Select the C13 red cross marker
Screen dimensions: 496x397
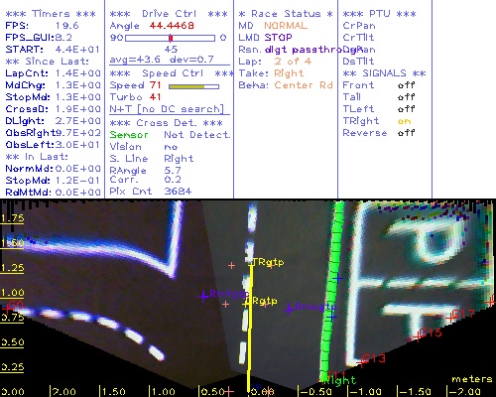pos(361,363)
